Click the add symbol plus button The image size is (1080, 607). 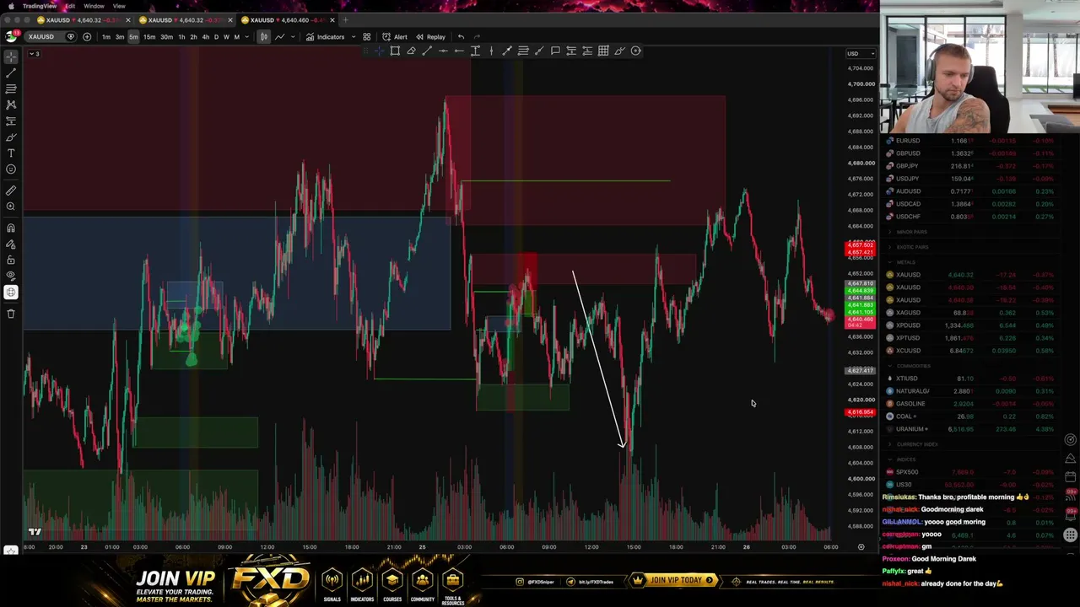87,37
